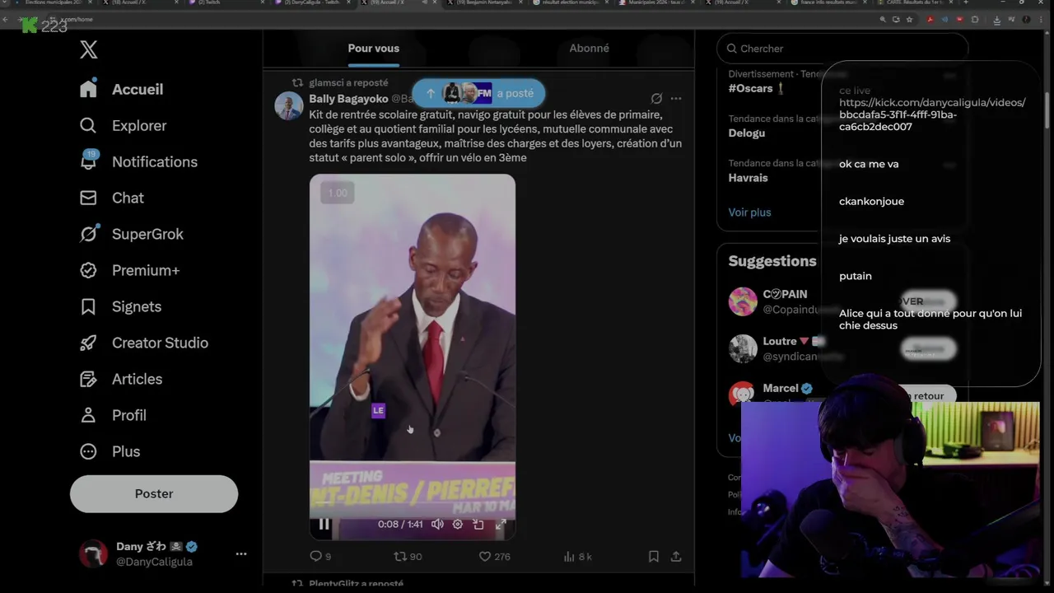Viewport: 1054px width, 593px height.
Task: Click the Articles icon in sidebar
Action: click(x=88, y=379)
